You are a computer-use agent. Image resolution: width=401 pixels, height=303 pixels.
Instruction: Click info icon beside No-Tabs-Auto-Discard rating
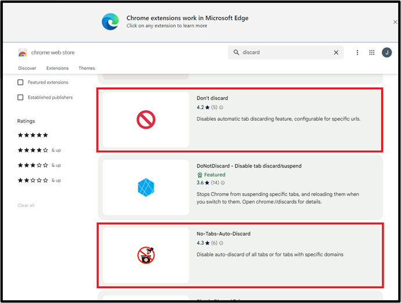tap(221, 243)
